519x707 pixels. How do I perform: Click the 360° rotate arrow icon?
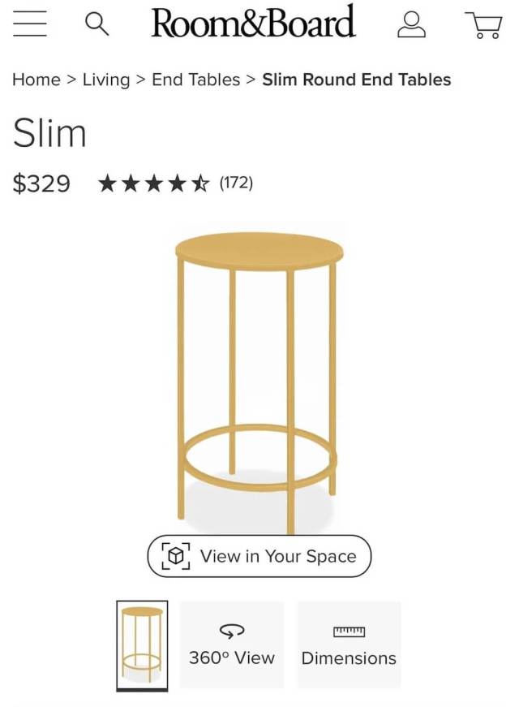(x=232, y=631)
